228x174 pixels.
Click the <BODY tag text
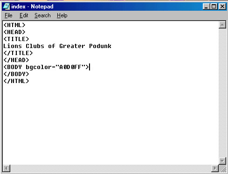13,67
